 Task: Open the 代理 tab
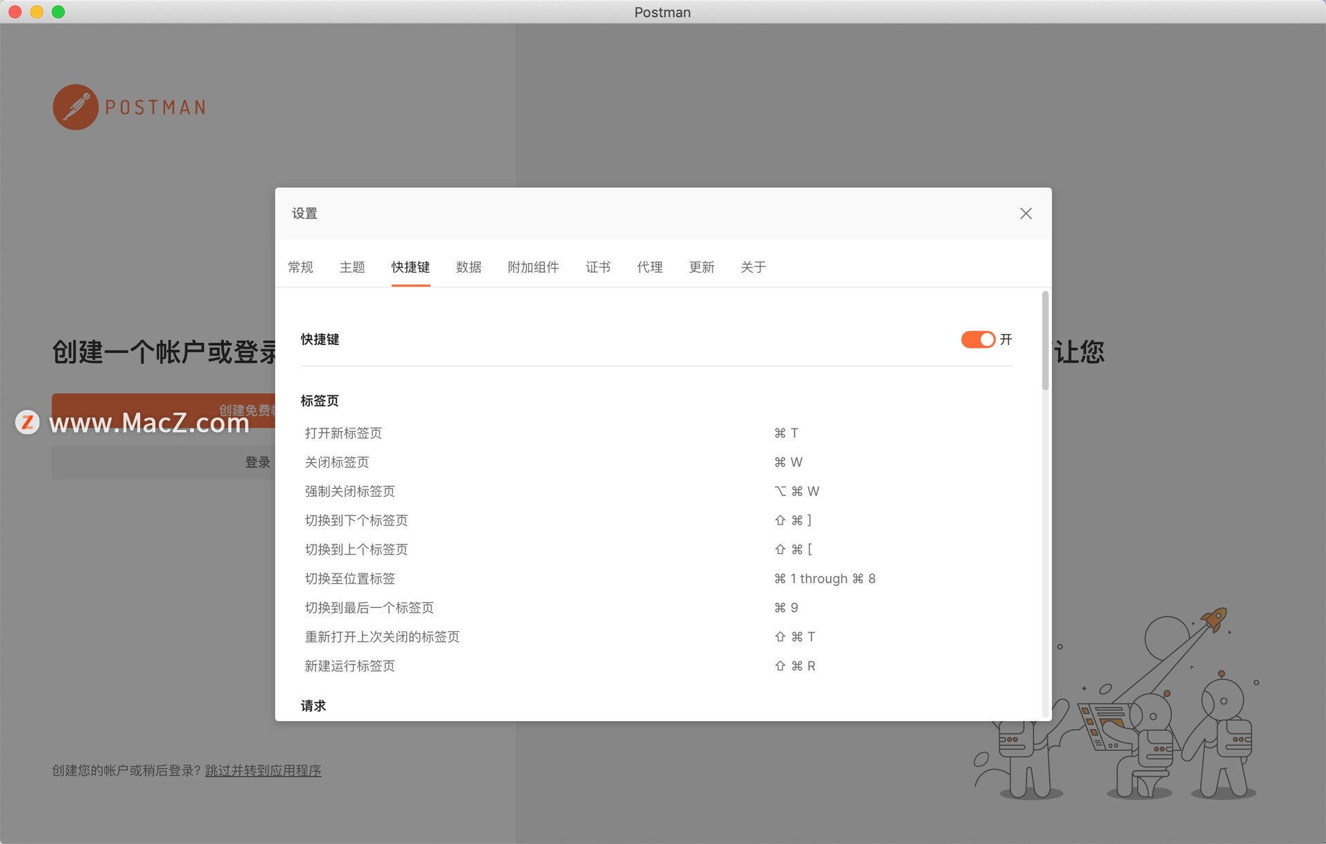point(650,267)
